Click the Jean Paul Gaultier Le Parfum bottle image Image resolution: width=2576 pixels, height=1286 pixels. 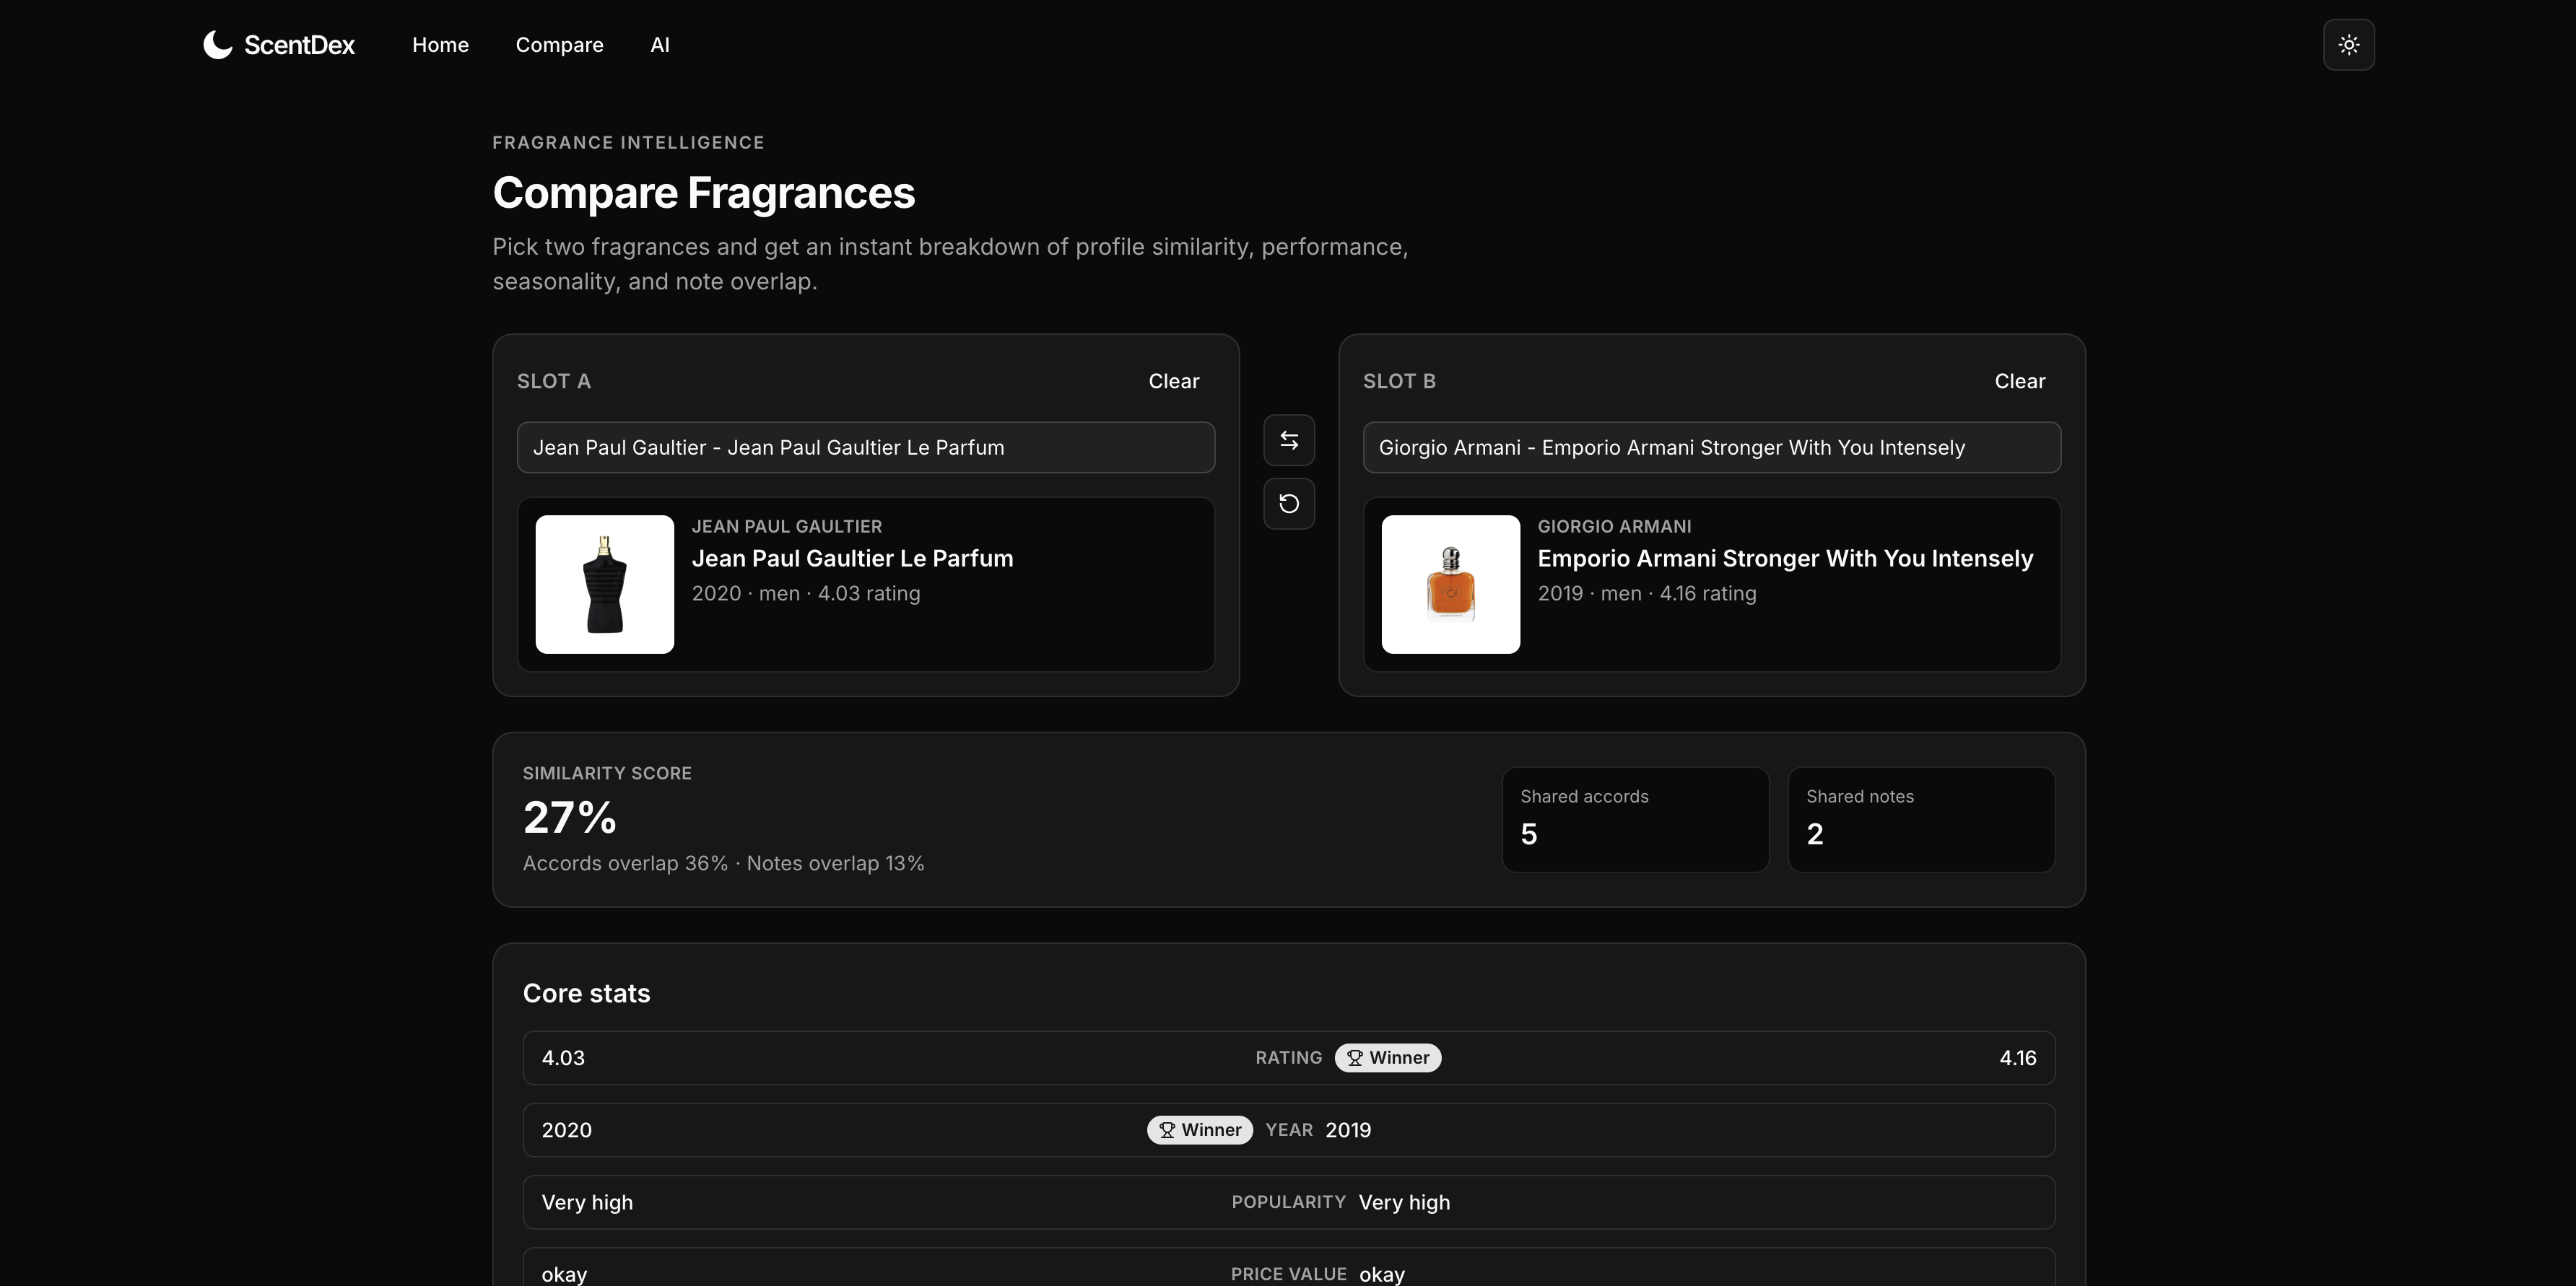tap(604, 585)
